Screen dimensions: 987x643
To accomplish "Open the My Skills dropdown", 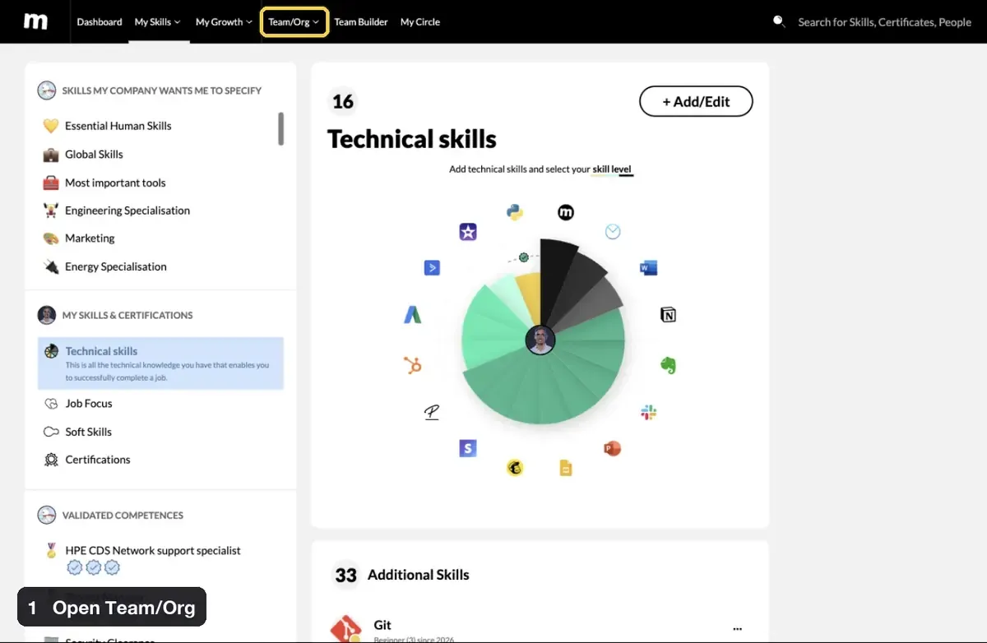I will pyautogui.click(x=157, y=22).
